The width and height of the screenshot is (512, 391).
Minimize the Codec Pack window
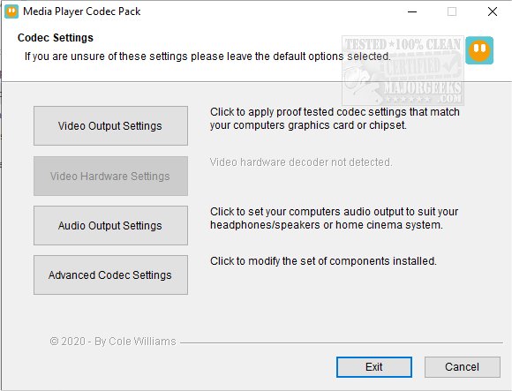tap(412, 11)
